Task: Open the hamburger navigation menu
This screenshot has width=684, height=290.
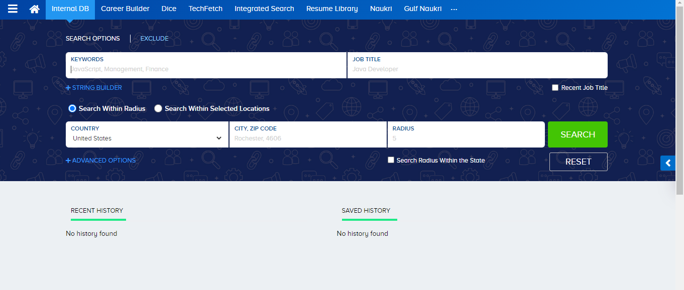Action: click(x=13, y=9)
